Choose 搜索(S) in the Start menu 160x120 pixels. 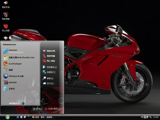50,78
